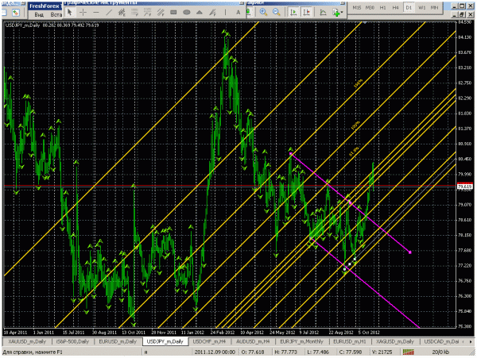Select the arrow cursor tool

point(70,12)
